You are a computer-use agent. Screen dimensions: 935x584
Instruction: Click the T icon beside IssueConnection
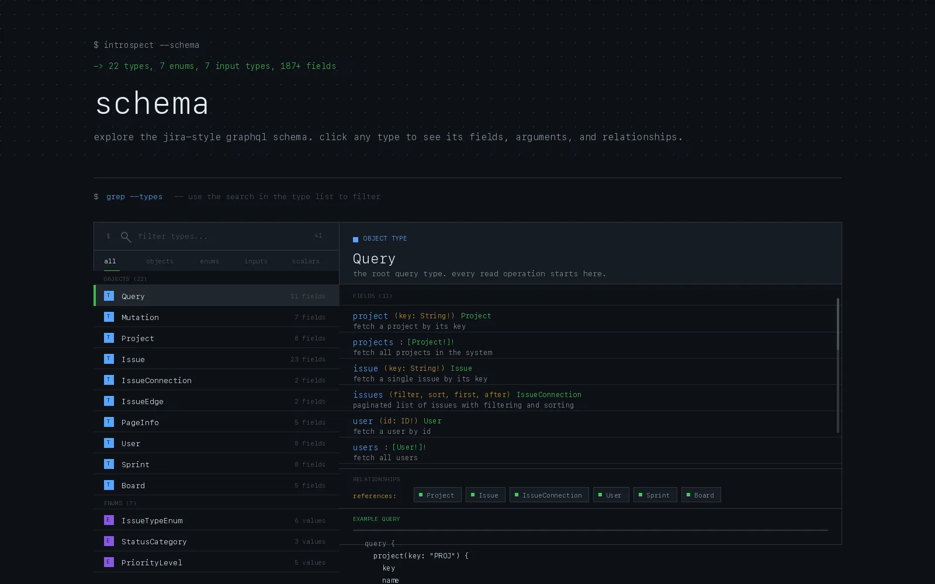109,380
